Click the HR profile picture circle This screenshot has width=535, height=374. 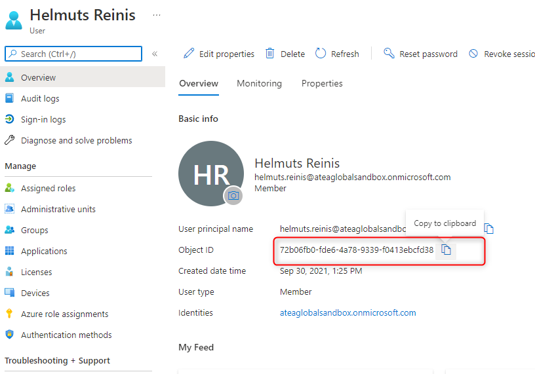pos(211,173)
